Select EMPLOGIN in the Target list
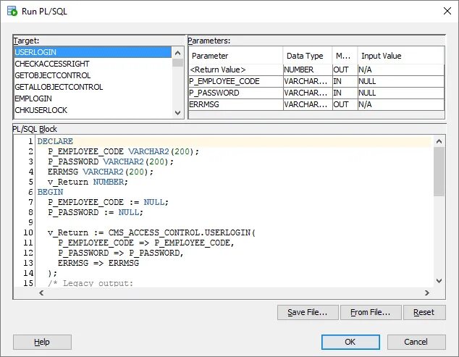The width and height of the screenshot is (459, 357). pos(93,98)
